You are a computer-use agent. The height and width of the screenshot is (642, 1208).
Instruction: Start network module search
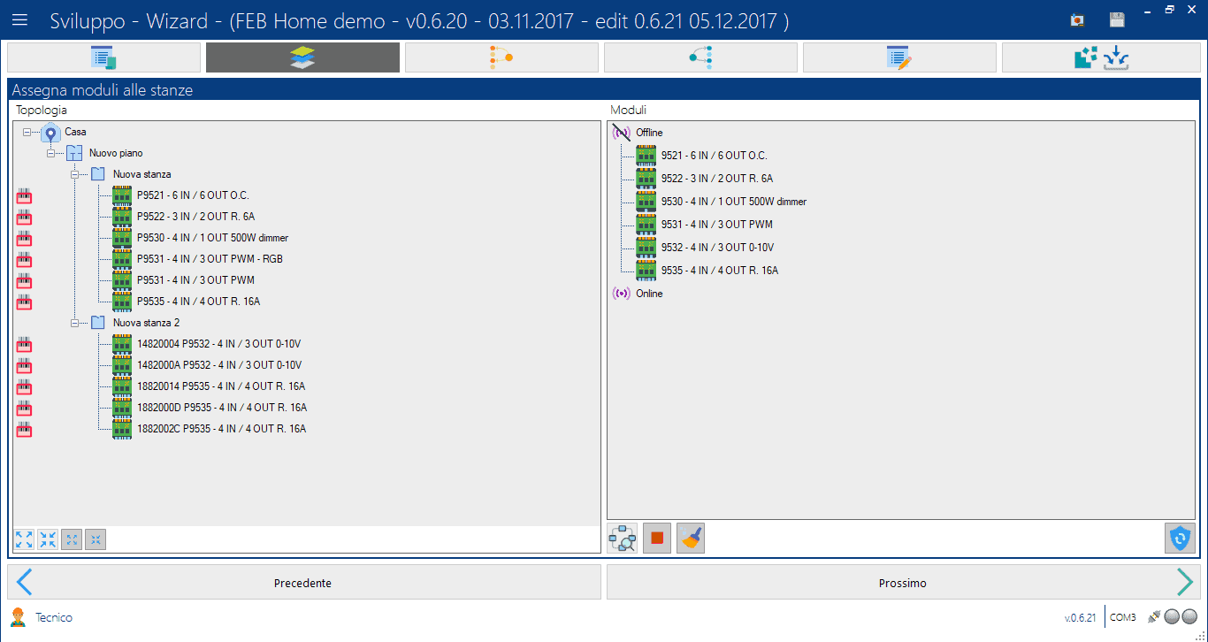(623, 538)
